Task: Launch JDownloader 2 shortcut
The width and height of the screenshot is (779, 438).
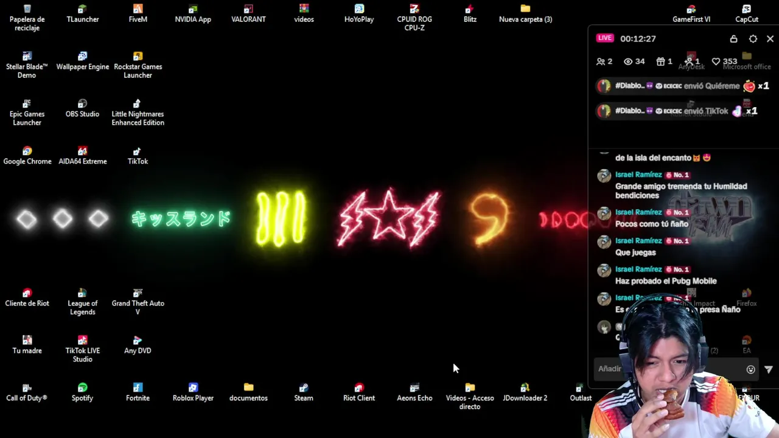Action: [525, 392]
